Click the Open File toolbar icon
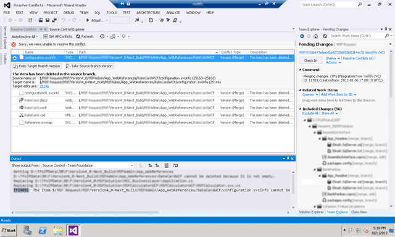395x237 pixels. (x=41, y=20)
